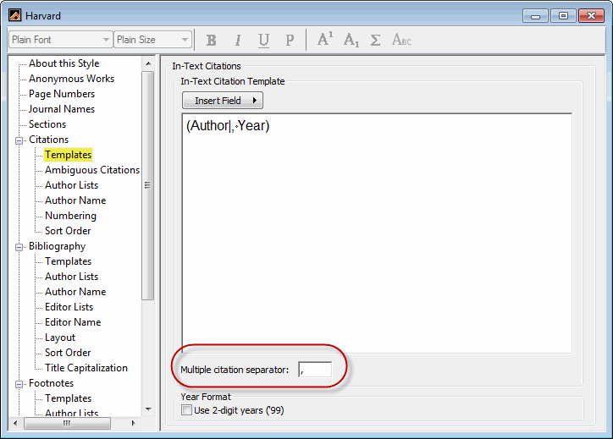613x439 pixels.
Task: Toggle Italic formatting in toolbar
Action: click(x=238, y=41)
